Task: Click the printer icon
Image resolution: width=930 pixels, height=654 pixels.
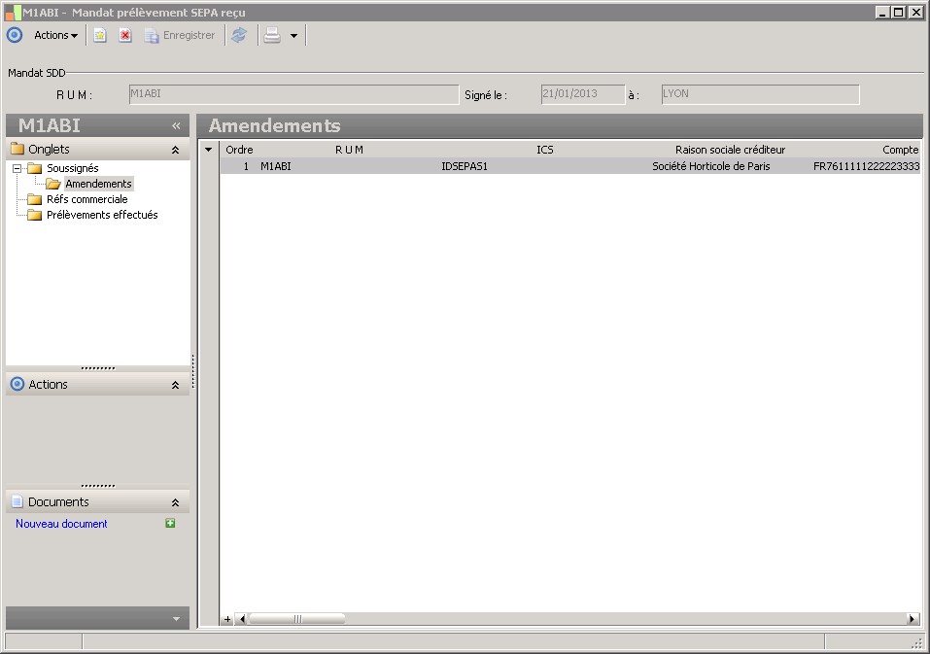Action: [272, 36]
